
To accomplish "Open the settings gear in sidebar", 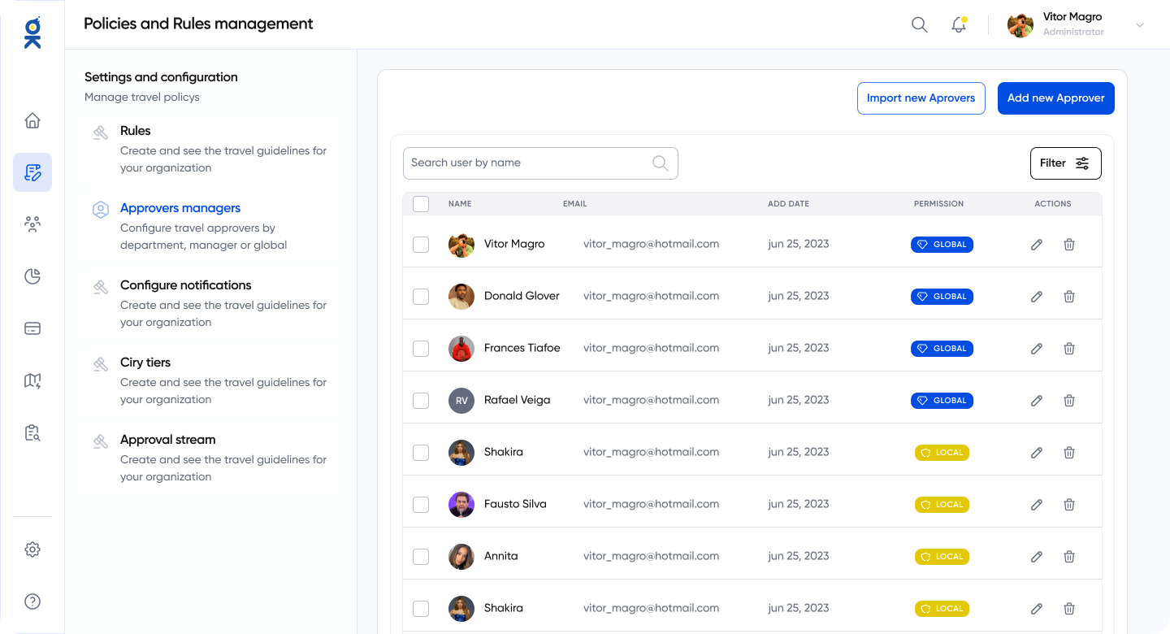I will pyautogui.click(x=32, y=549).
